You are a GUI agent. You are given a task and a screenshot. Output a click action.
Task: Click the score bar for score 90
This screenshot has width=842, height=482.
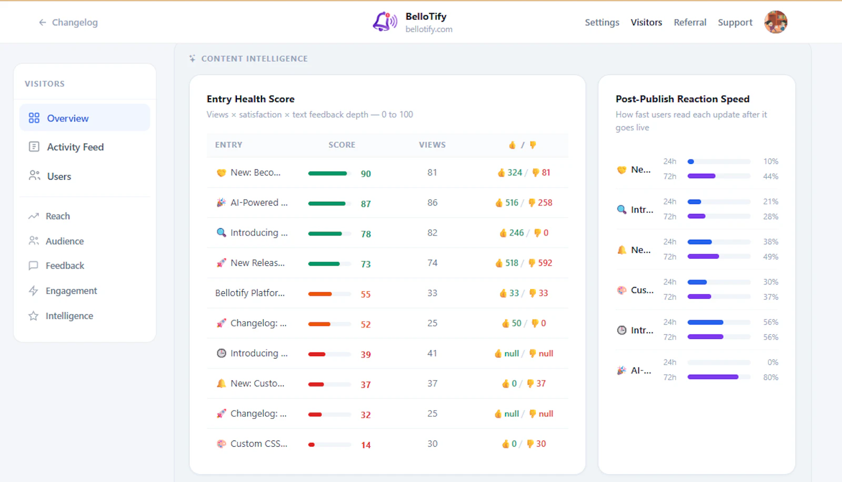(x=329, y=173)
